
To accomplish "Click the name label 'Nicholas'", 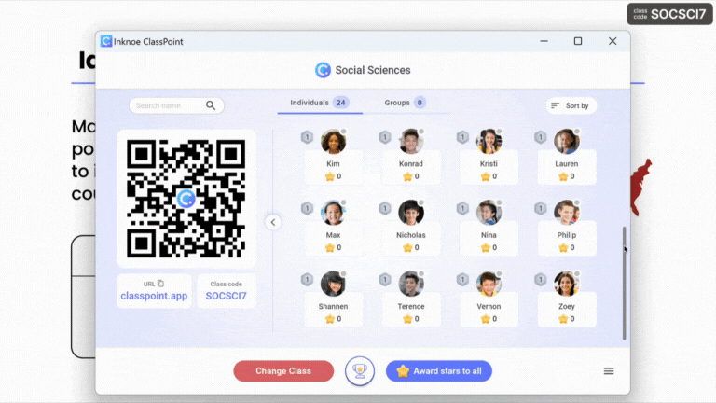I will (411, 235).
